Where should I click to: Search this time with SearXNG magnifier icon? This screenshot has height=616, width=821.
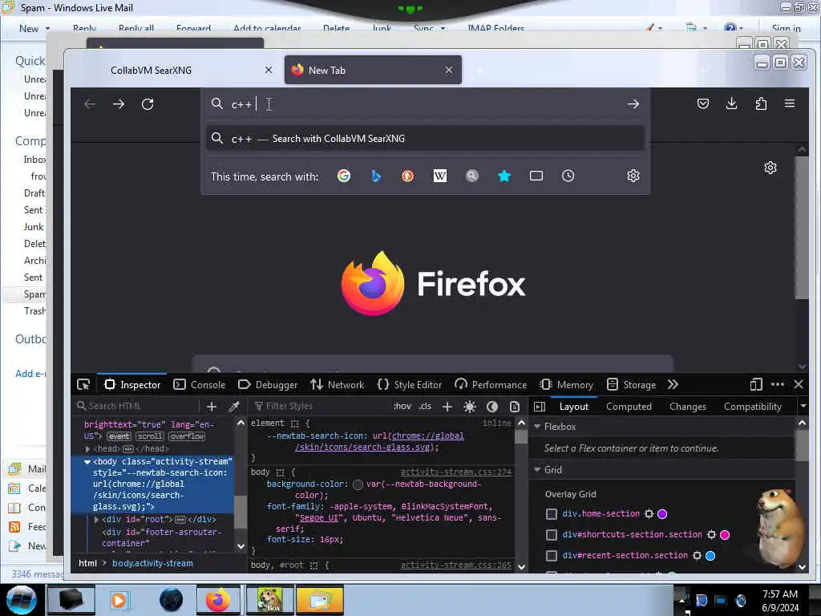click(x=471, y=176)
